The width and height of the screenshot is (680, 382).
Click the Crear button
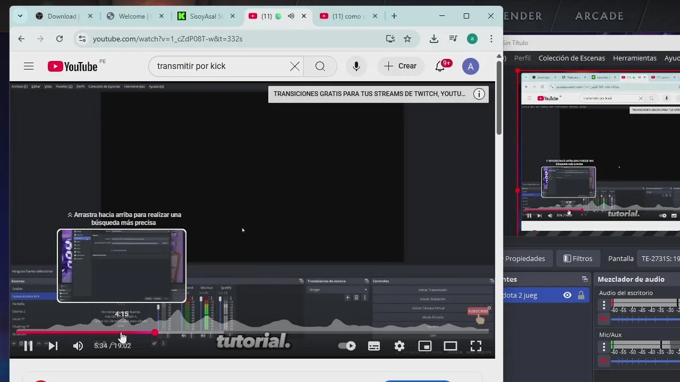tap(401, 66)
